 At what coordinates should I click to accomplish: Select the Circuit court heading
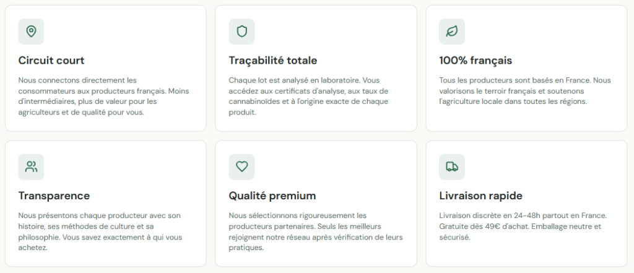click(51, 61)
